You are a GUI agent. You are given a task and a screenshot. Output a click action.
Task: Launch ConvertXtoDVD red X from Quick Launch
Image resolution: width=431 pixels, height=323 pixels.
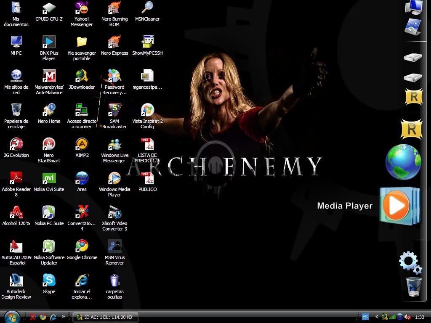33,317
